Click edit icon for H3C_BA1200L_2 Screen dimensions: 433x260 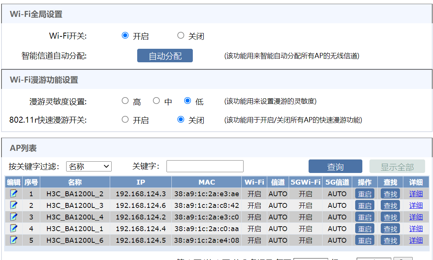(x=14, y=194)
